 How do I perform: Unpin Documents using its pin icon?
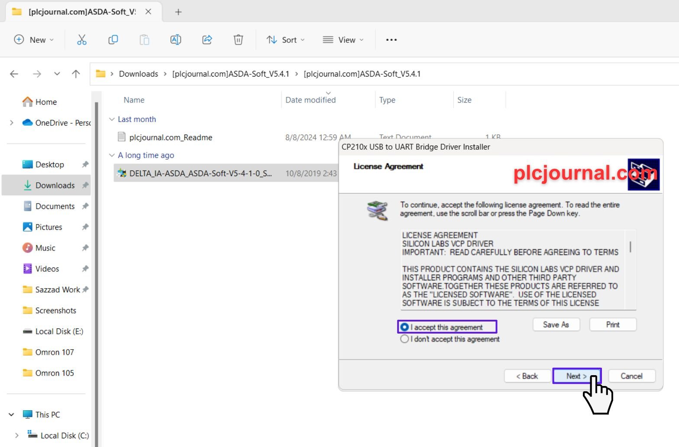(x=85, y=206)
